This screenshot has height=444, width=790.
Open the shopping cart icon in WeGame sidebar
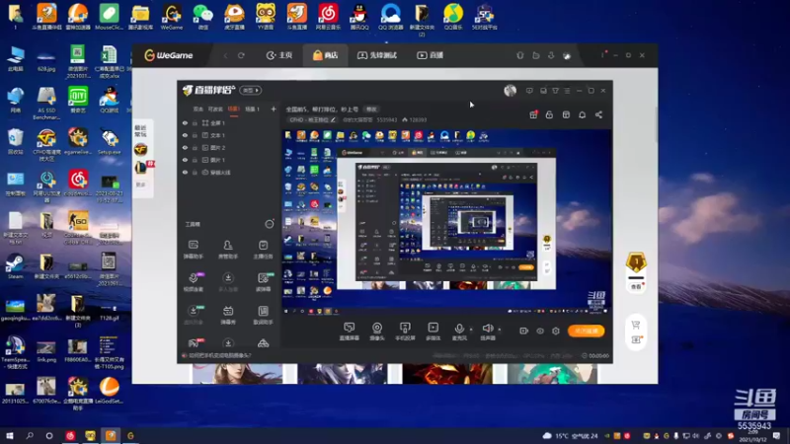pyautogui.click(x=636, y=325)
